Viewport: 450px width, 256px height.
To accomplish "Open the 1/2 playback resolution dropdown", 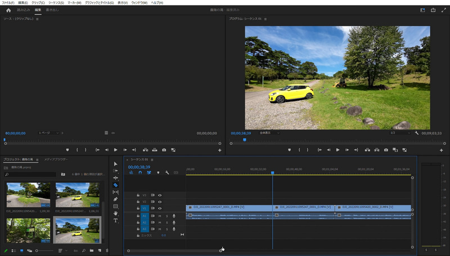I will [400, 133].
